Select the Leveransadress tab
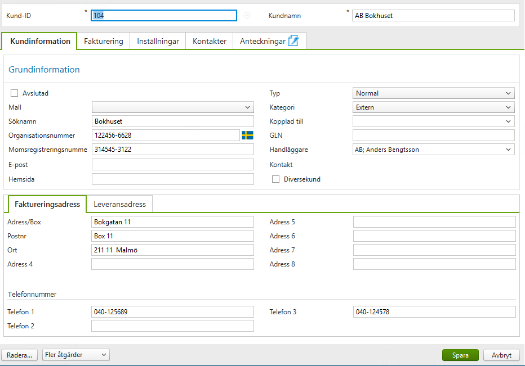Image resolution: width=525 pixels, height=366 pixels. pos(119,204)
